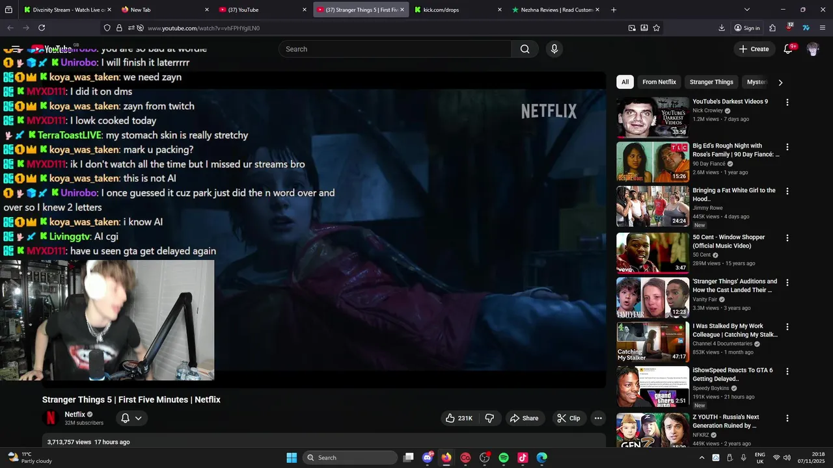
Task: Open the 7TV extension icon
Action: tap(806, 28)
